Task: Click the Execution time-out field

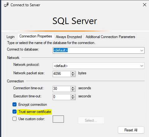Action: click(x=62, y=97)
